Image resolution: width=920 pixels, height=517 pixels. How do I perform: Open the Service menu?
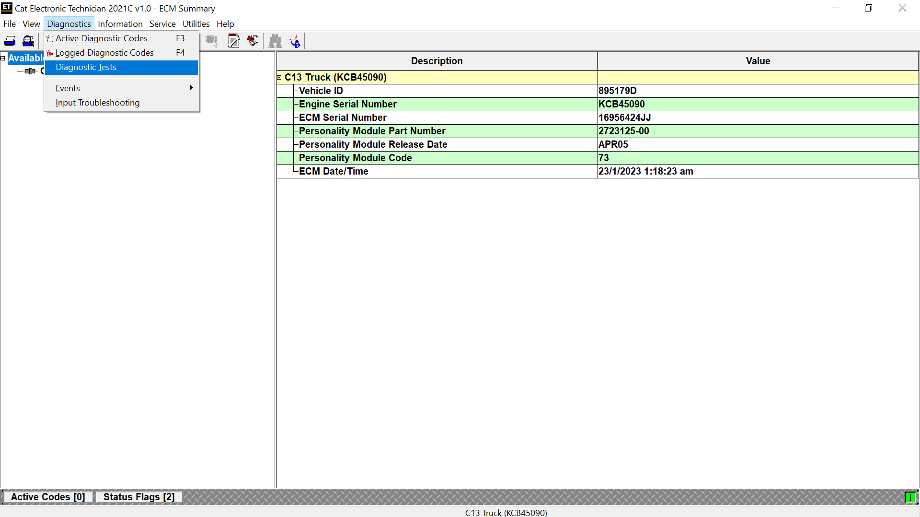pos(162,23)
